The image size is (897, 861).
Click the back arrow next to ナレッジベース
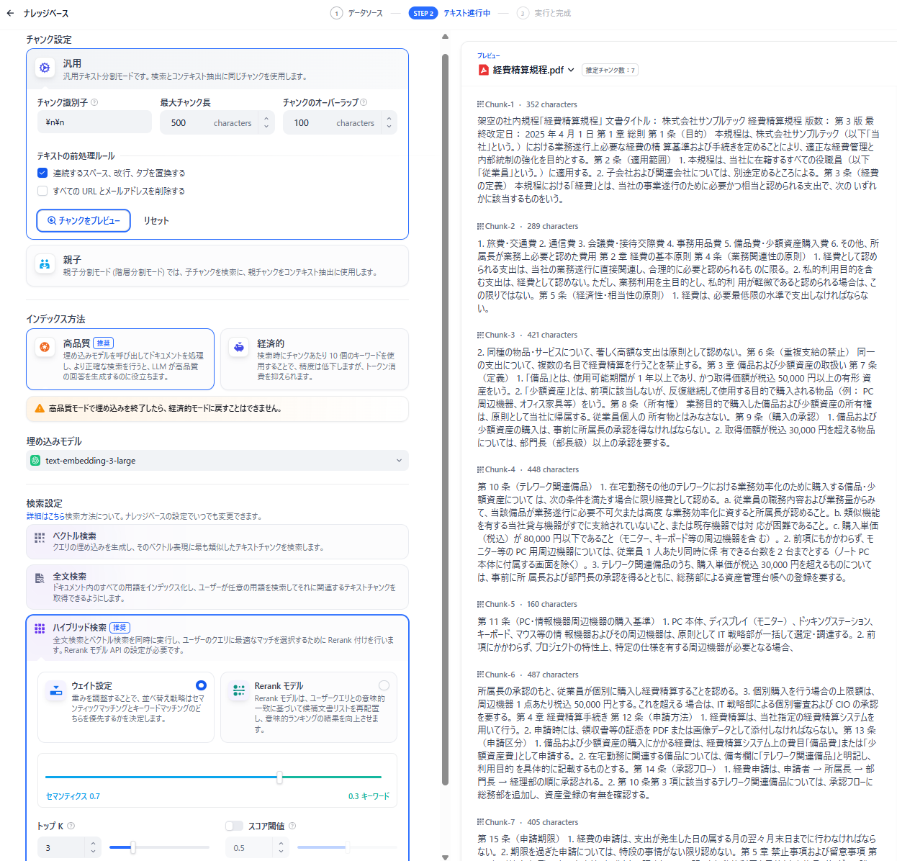[11, 14]
